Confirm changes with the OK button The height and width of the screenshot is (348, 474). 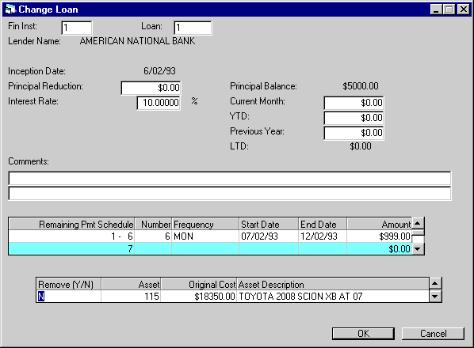(363, 334)
